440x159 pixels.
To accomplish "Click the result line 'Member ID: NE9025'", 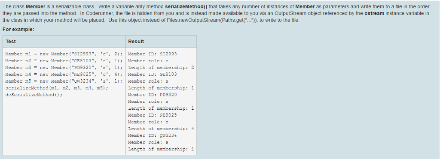I will coord(153,115).
